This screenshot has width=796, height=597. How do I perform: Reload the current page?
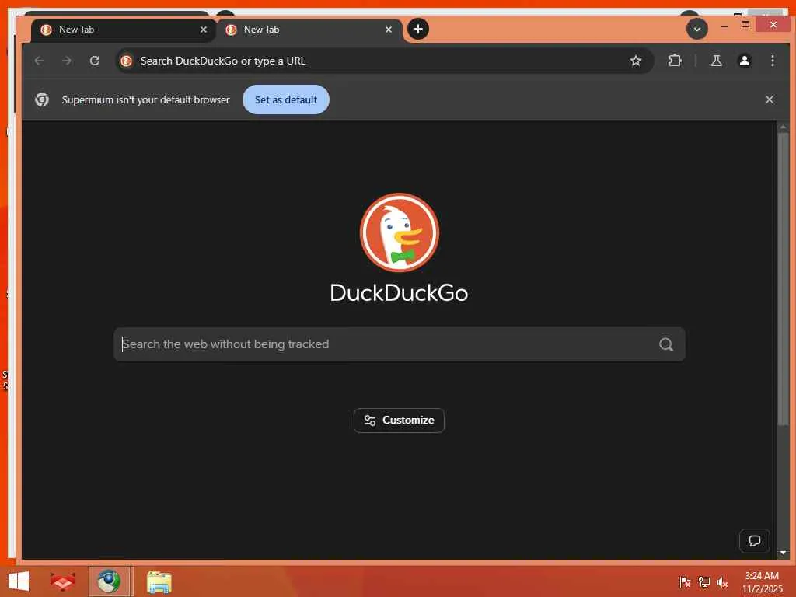coord(95,61)
